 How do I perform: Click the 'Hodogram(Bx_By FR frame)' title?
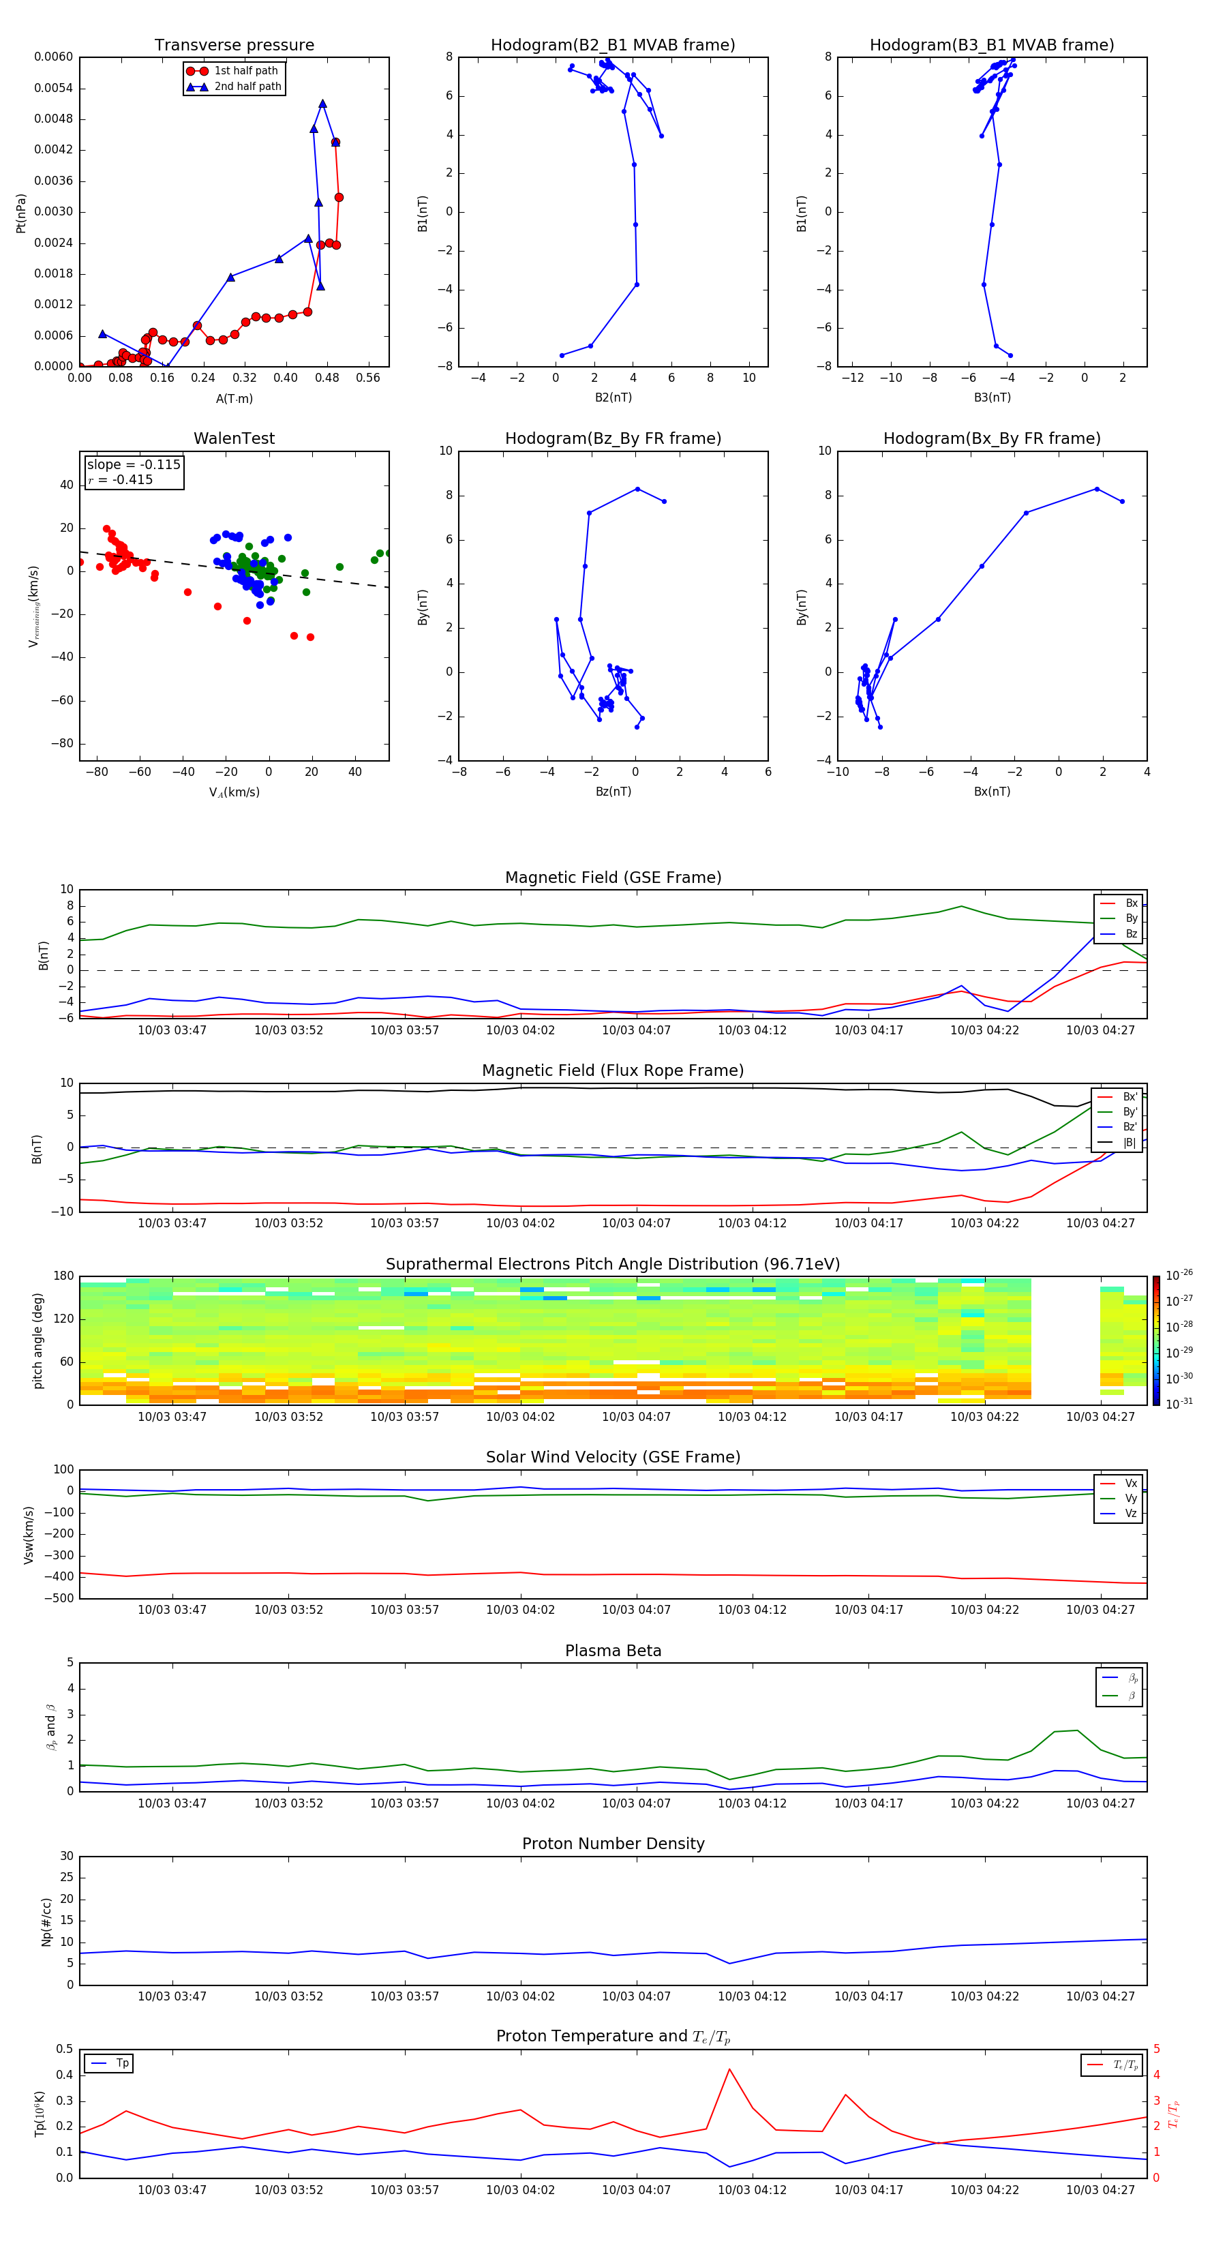point(992,438)
